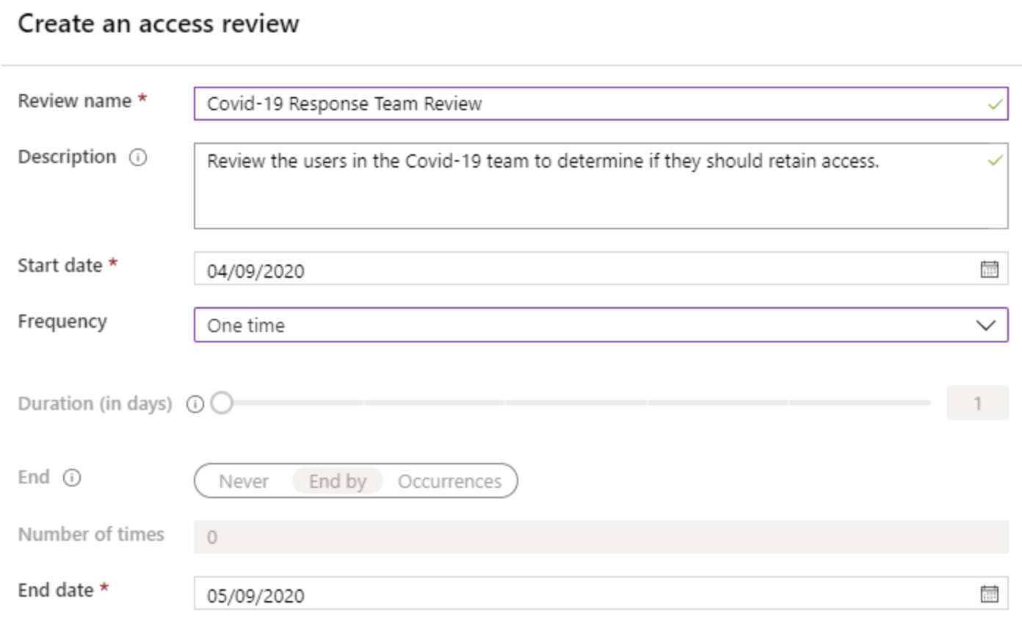Show Description info tooltip icon

click(138, 158)
